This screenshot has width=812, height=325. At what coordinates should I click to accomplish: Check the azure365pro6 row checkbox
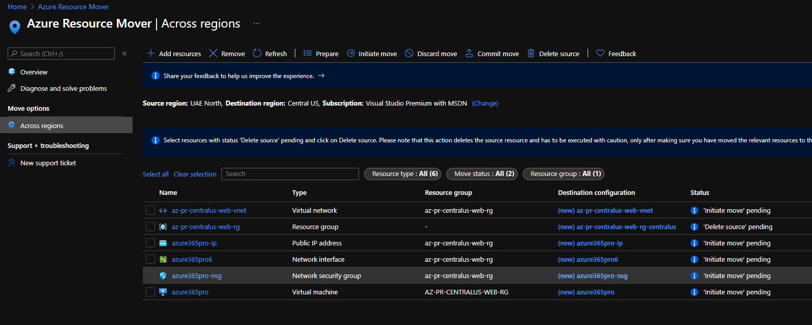150,259
